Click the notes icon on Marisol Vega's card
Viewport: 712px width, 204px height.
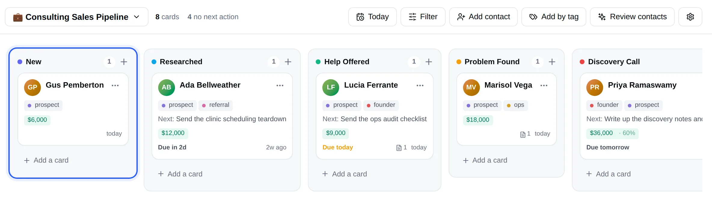(x=523, y=134)
